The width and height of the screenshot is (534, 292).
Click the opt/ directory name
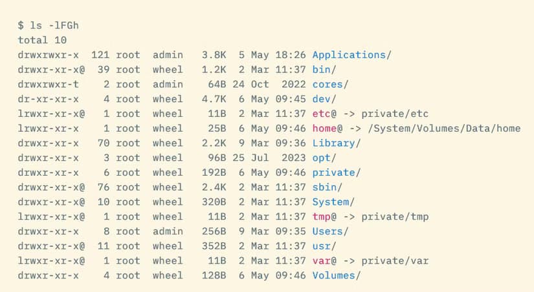click(324, 158)
